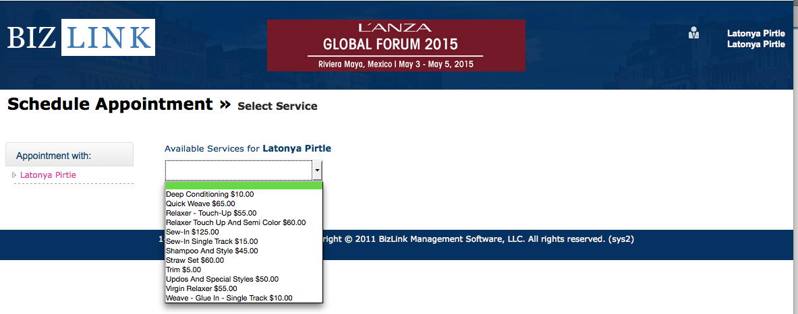Click the user profile icon in header

693,32
